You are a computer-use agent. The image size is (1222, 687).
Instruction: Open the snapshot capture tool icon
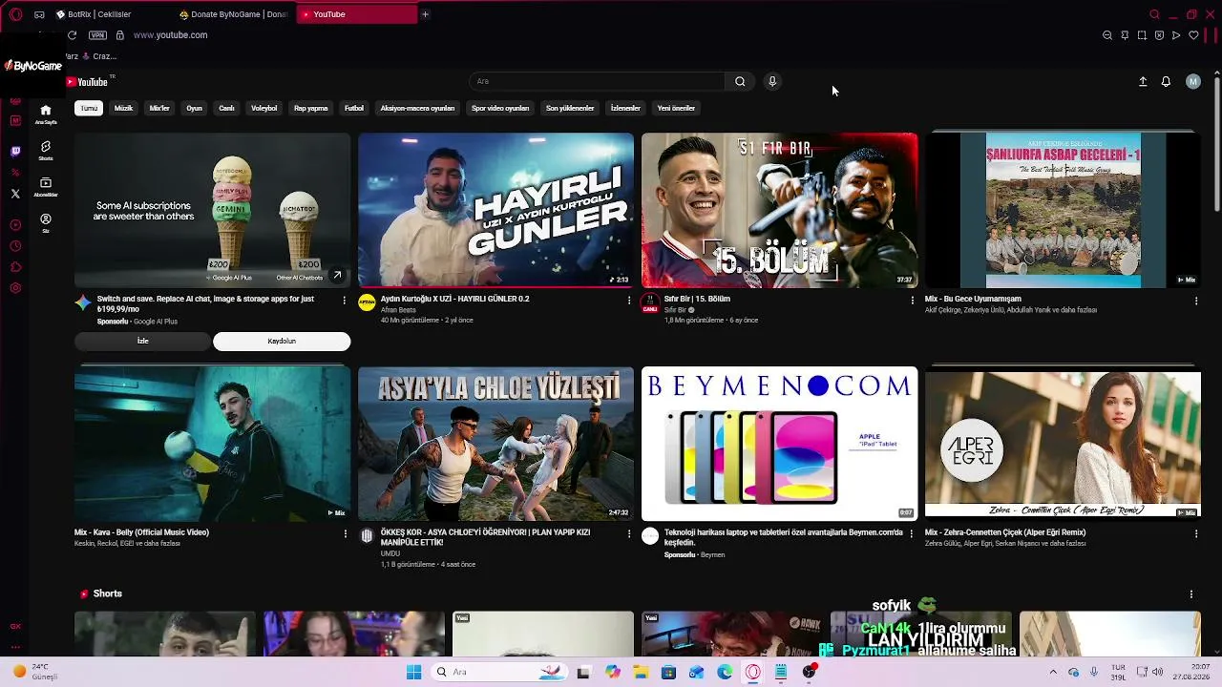pos(1142,35)
